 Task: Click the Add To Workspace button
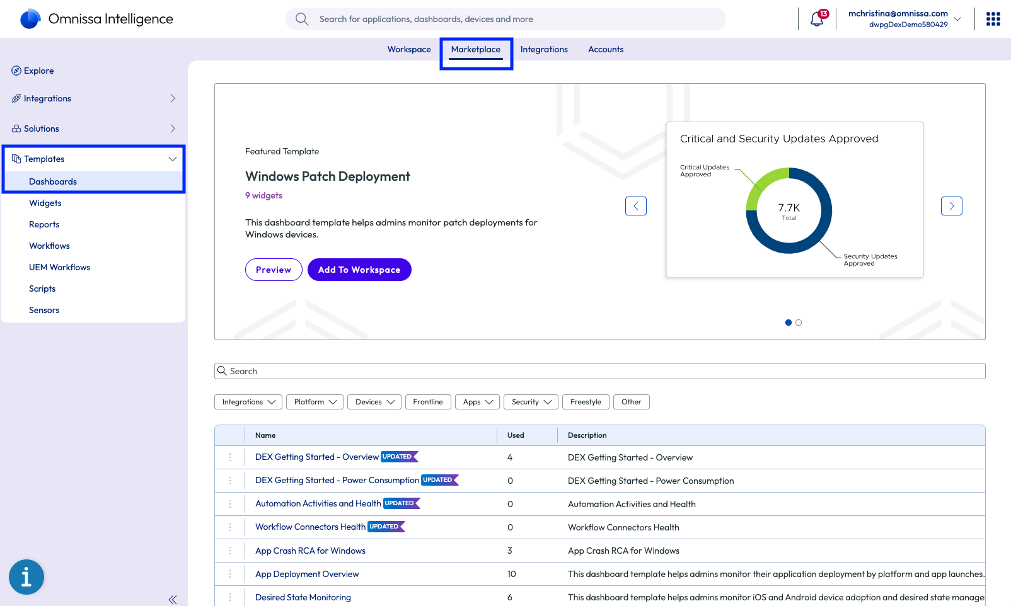pos(359,270)
